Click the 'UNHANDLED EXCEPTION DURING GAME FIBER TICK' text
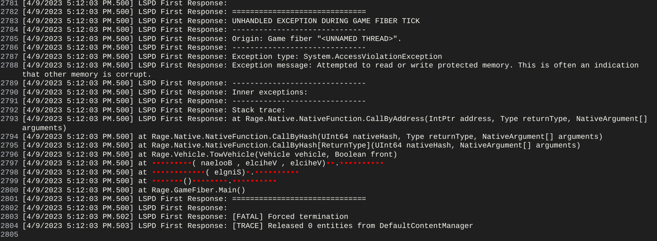 [326, 21]
